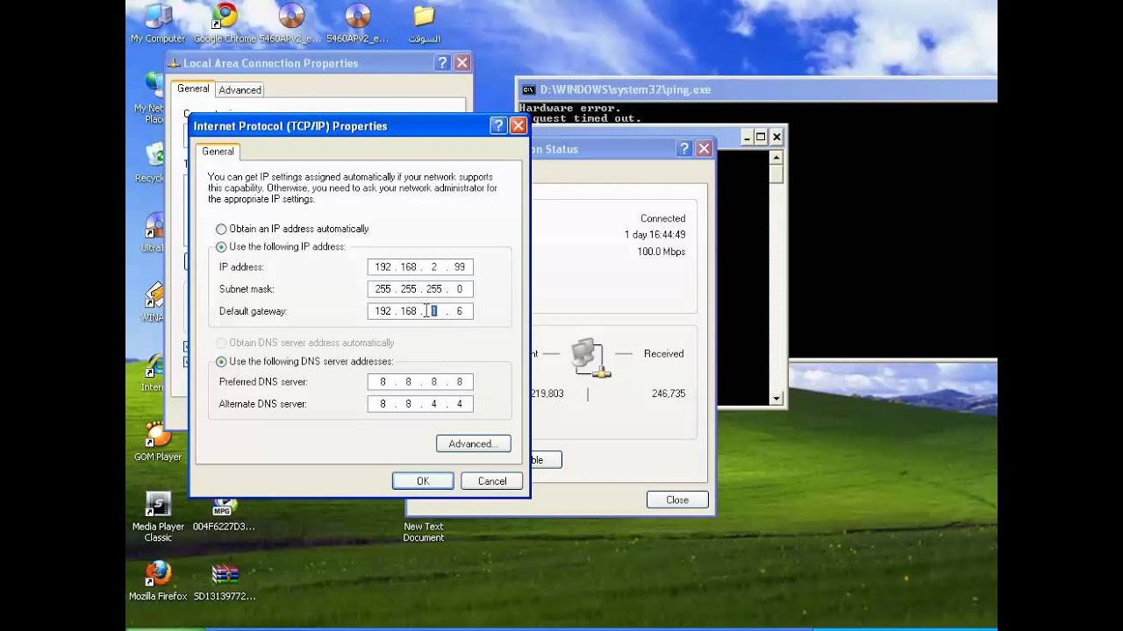The height and width of the screenshot is (631, 1123).
Task: Click the 100.0 Mbps speed value
Action: tap(661, 252)
